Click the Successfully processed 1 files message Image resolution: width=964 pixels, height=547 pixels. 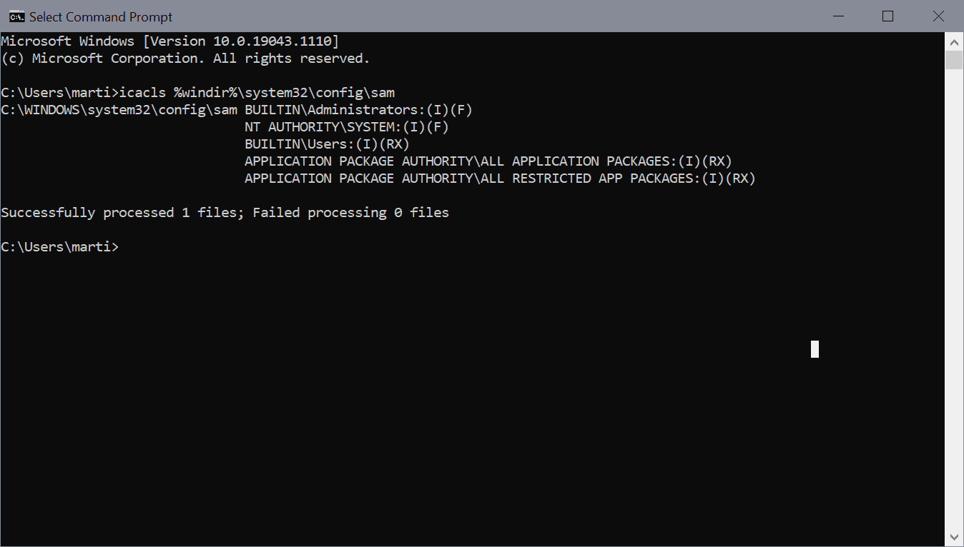click(x=224, y=212)
